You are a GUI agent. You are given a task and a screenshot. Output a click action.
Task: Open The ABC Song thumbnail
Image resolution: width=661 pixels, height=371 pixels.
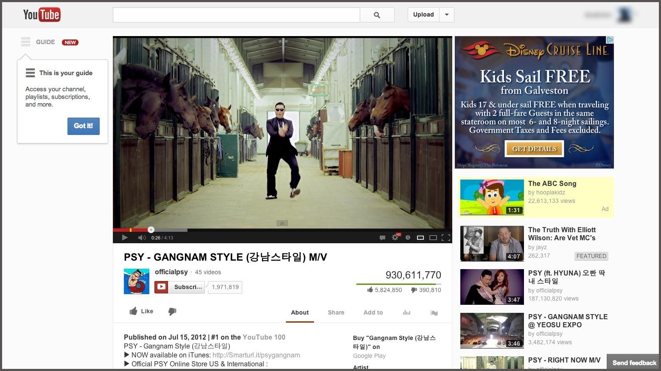pos(492,197)
